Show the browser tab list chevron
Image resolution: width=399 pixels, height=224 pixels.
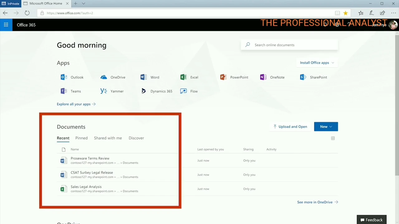click(84, 3)
